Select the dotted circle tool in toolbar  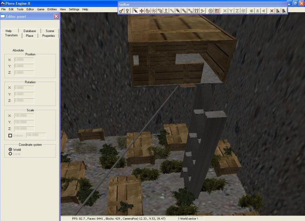point(154,11)
